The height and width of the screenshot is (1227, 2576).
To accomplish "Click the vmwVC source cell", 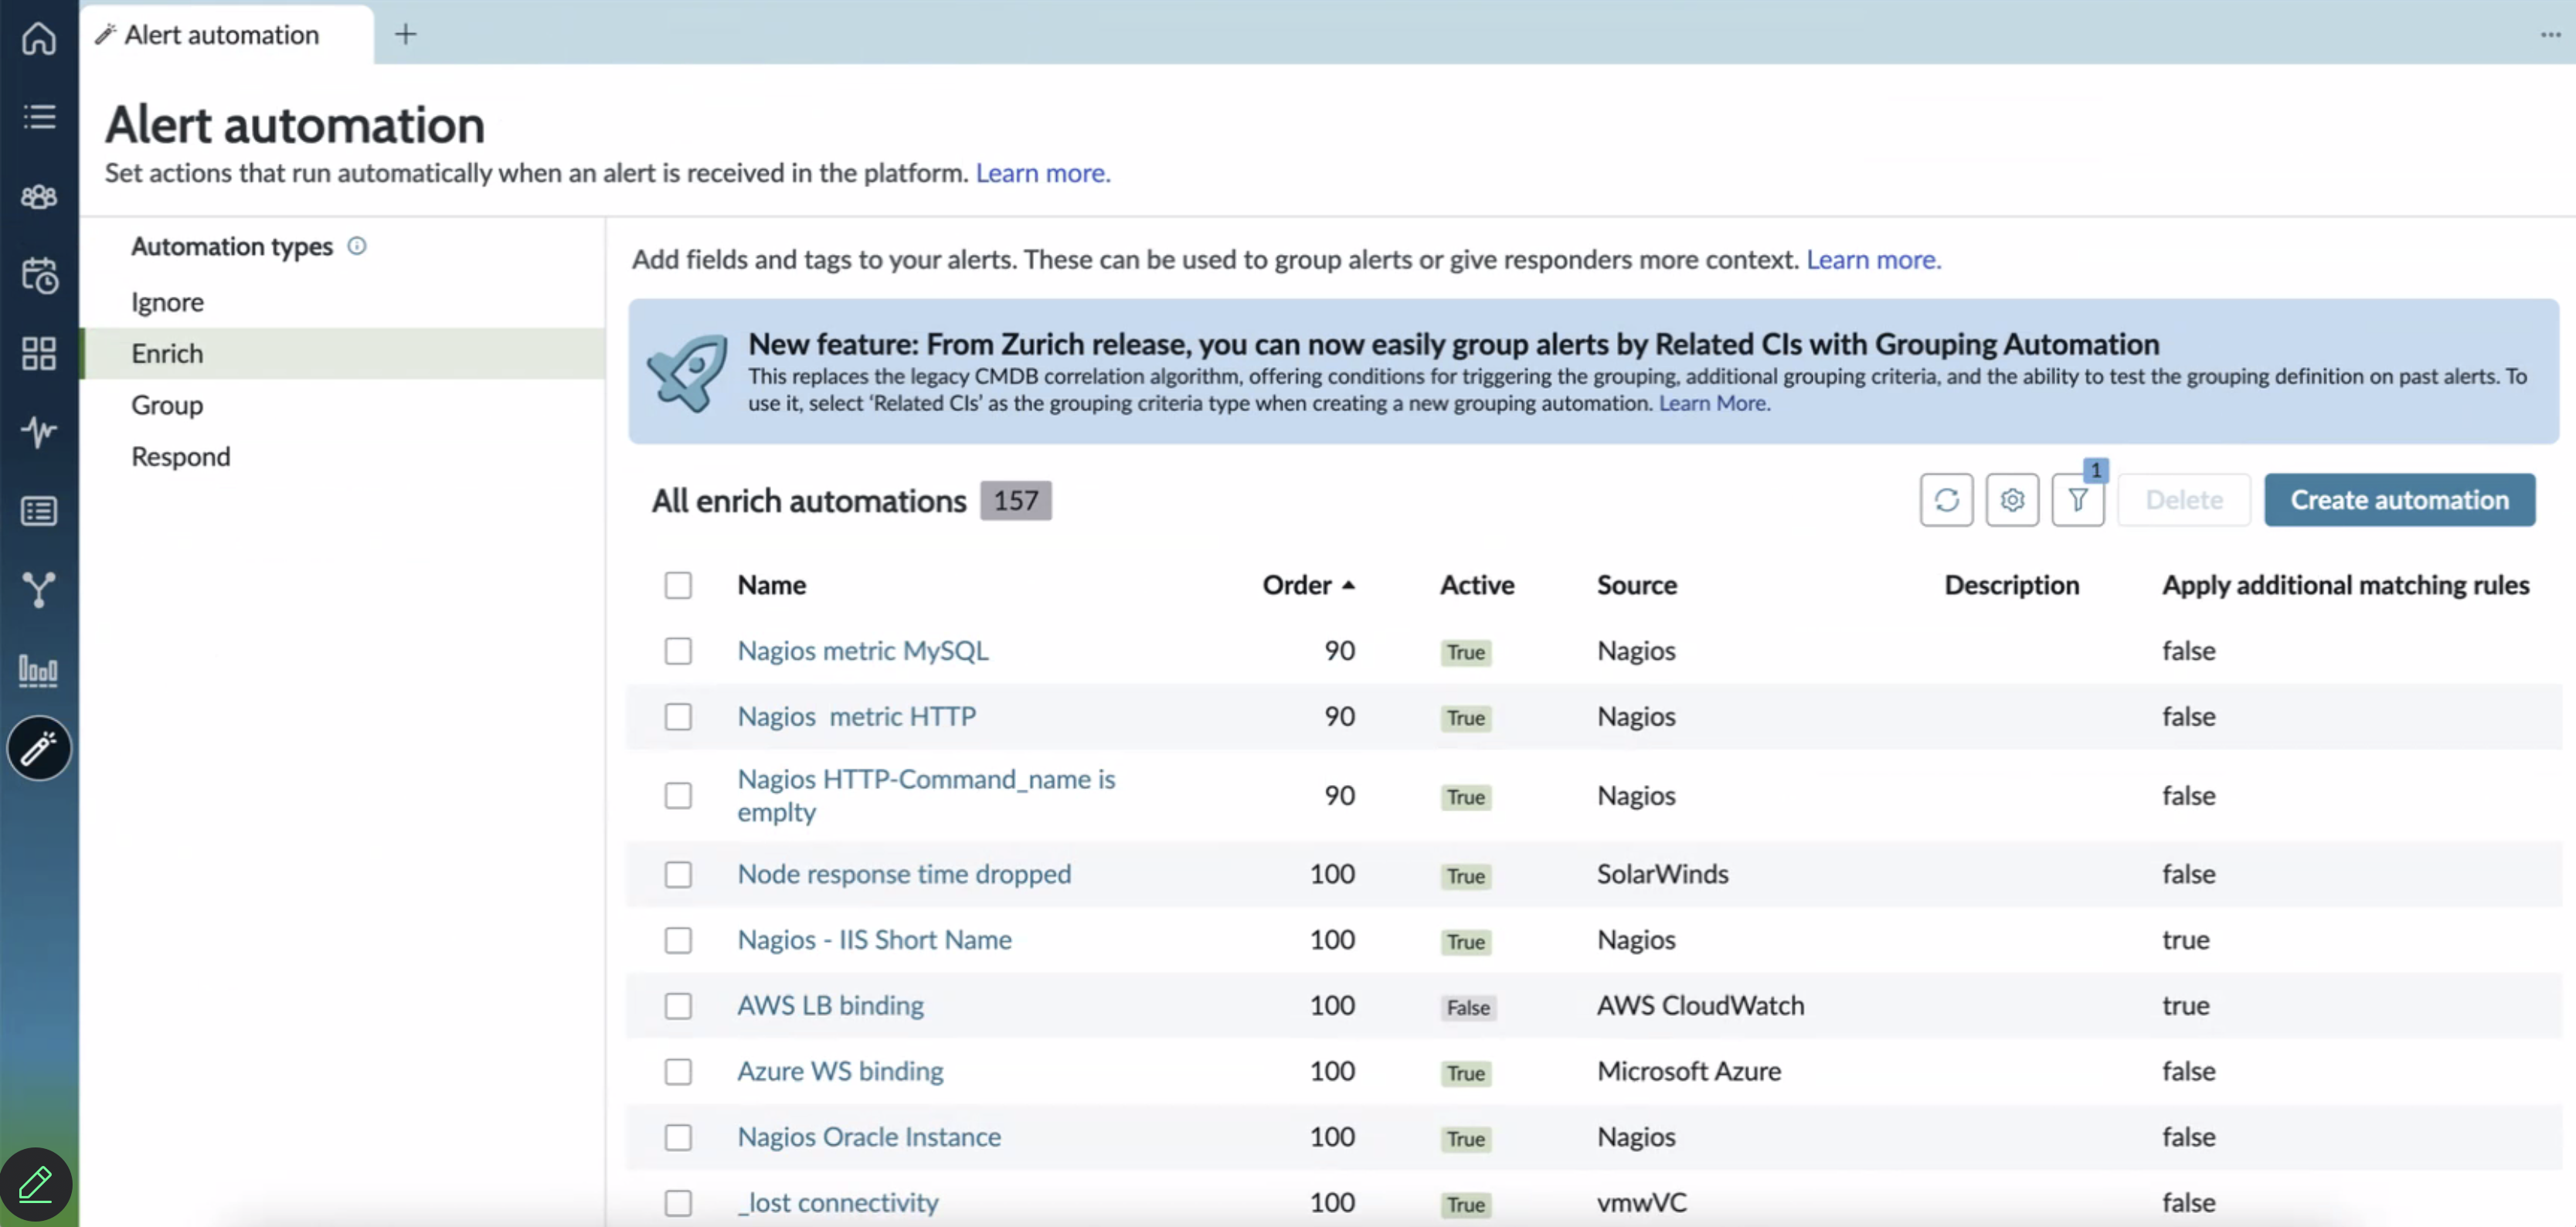I will [1641, 1203].
